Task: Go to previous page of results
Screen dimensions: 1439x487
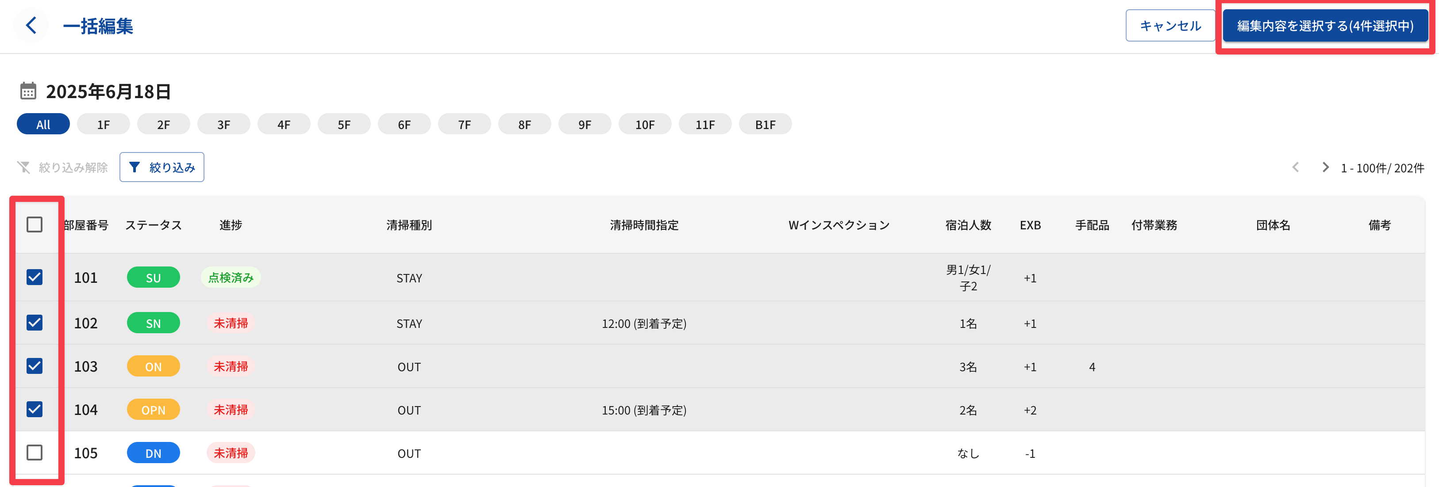Action: pos(1296,167)
